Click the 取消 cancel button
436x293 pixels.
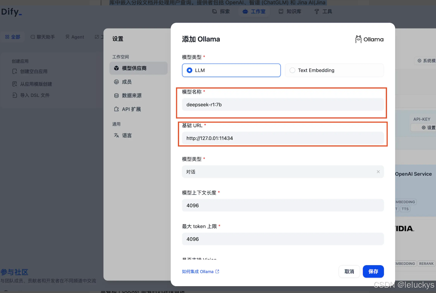pyautogui.click(x=349, y=271)
